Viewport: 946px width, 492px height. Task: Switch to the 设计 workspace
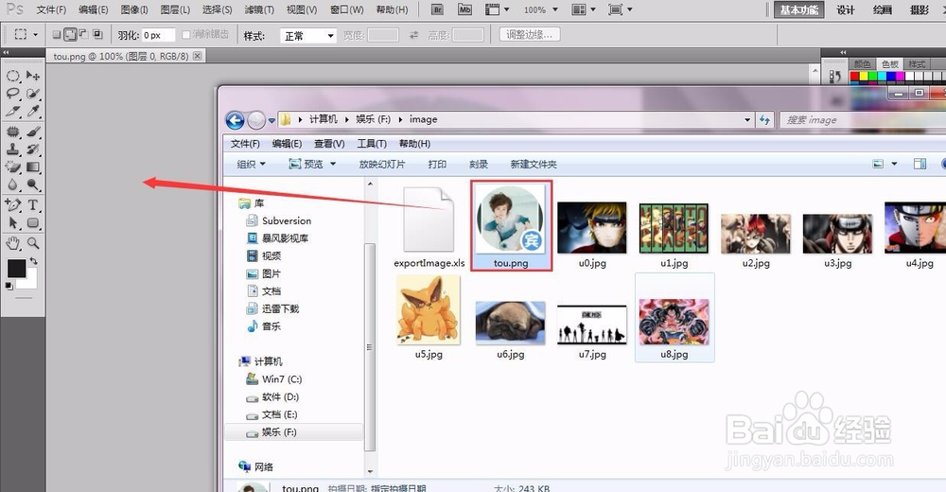pos(845,9)
